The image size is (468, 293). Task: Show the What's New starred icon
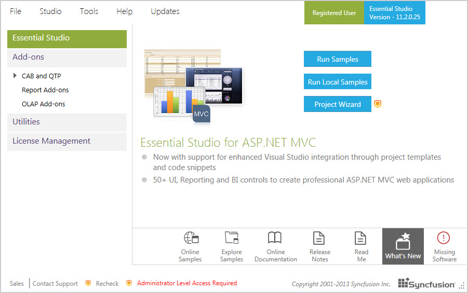[403, 241]
